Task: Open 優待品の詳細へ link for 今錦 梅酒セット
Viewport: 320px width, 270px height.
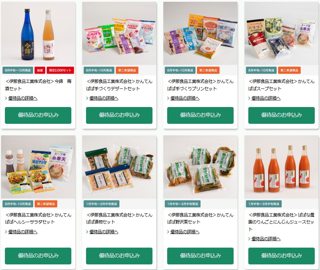Action: (23, 98)
